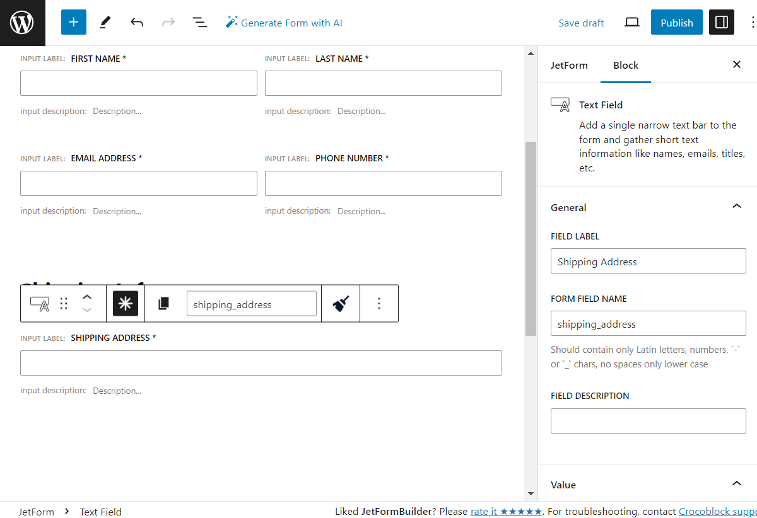757x518 pixels.
Task: Click Description placeholder under First Name
Action: (117, 112)
